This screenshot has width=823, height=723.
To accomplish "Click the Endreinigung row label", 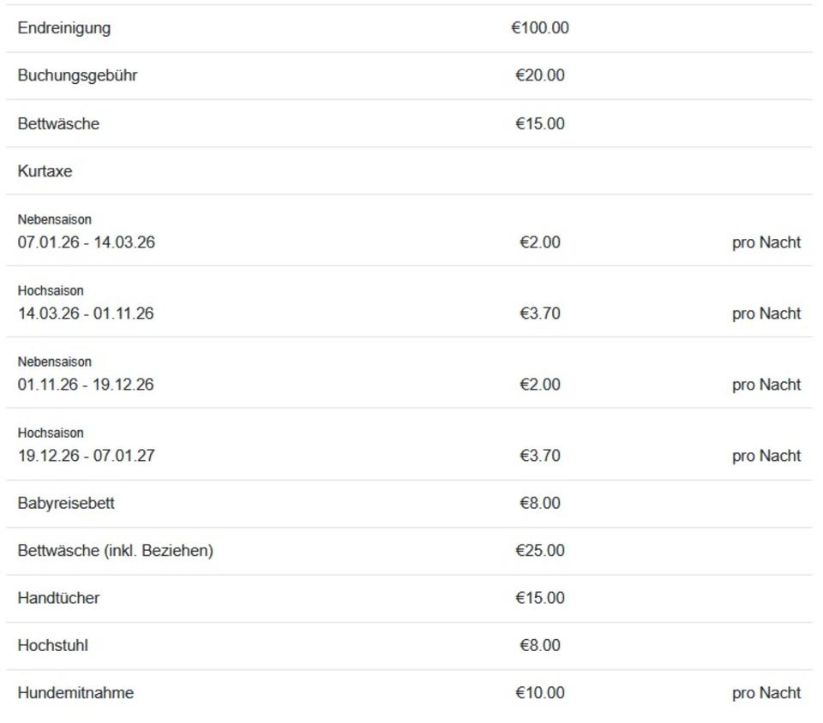I will (x=64, y=28).
